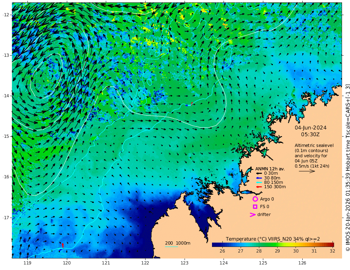Click the 'drifter' legend label

(264, 214)
